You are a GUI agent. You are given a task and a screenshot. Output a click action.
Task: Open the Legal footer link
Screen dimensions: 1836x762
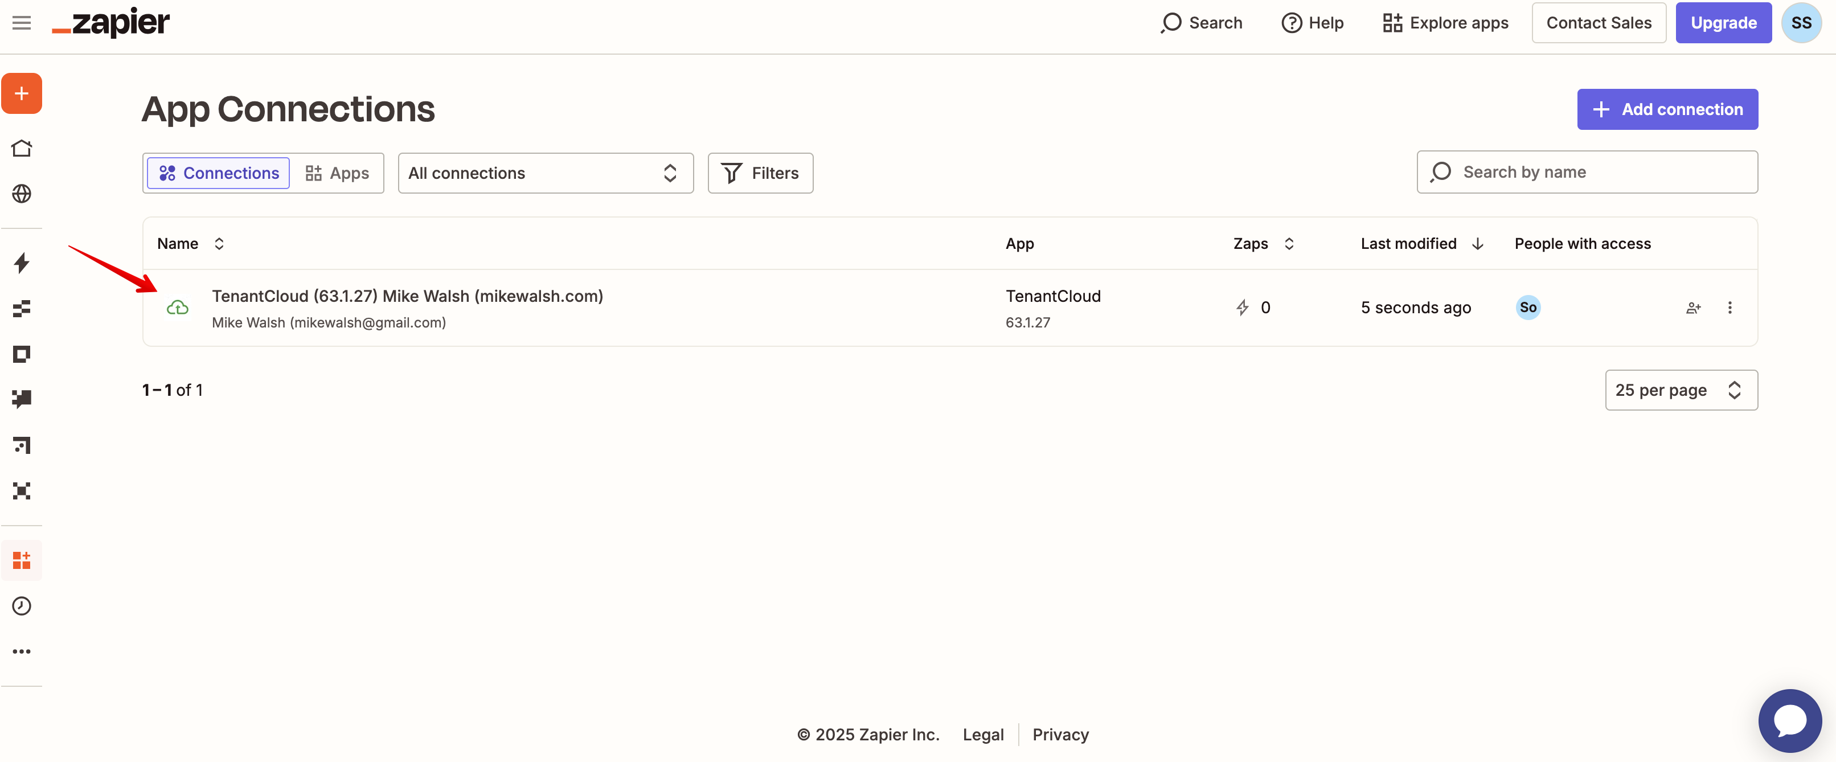pyautogui.click(x=983, y=734)
